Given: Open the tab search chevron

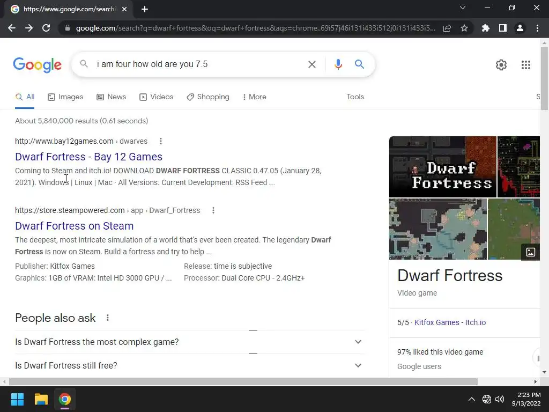Looking at the screenshot, I should click(463, 8).
